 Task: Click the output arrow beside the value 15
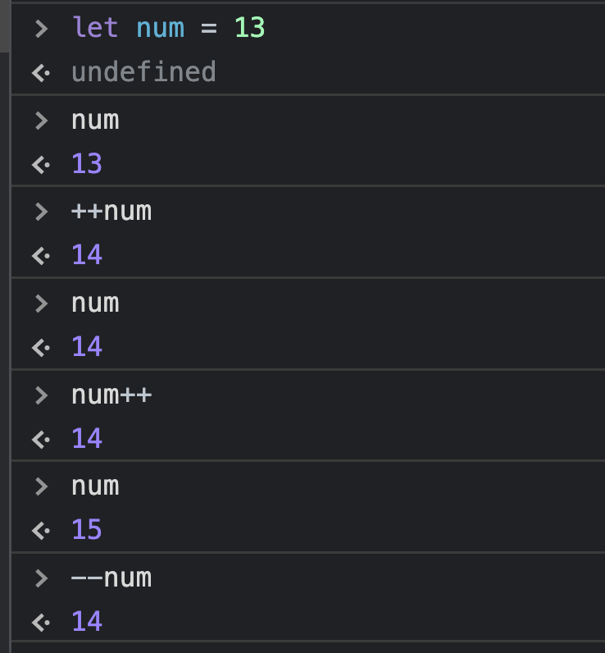41,531
